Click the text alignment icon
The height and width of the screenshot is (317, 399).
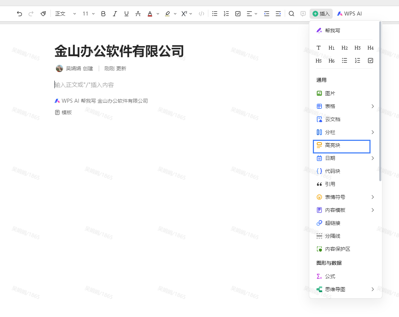pos(249,14)
